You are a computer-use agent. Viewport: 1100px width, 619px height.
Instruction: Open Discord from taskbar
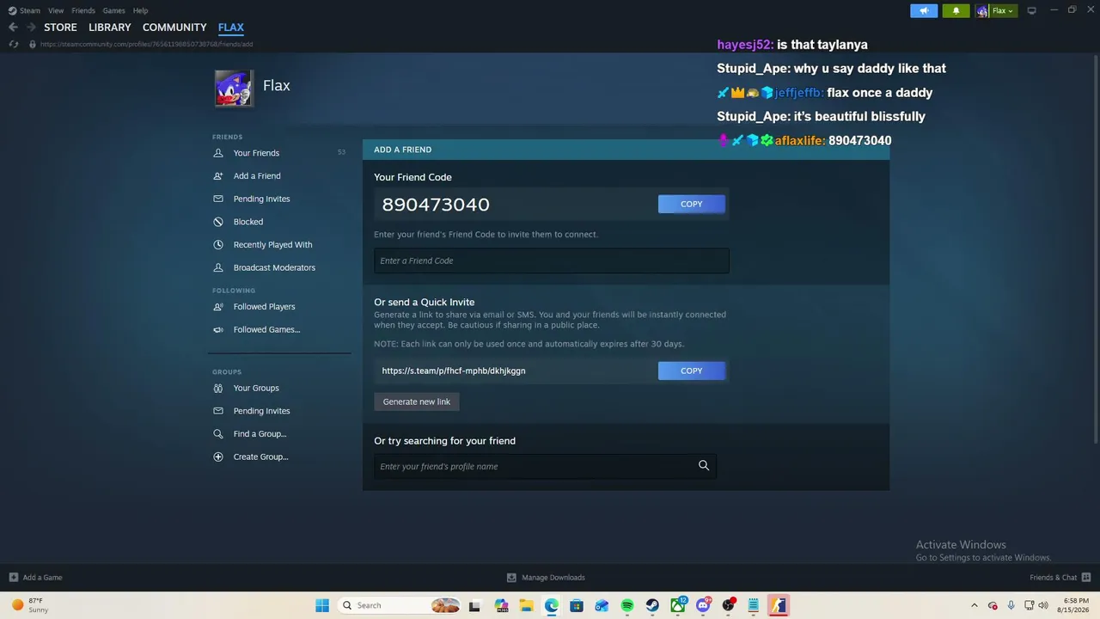click(703, 605)
